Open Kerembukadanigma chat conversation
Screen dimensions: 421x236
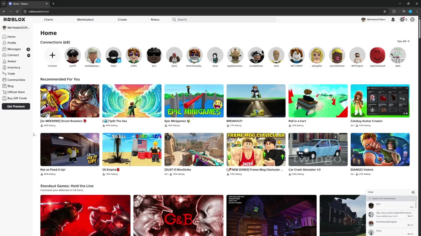[x=391, y=223]
